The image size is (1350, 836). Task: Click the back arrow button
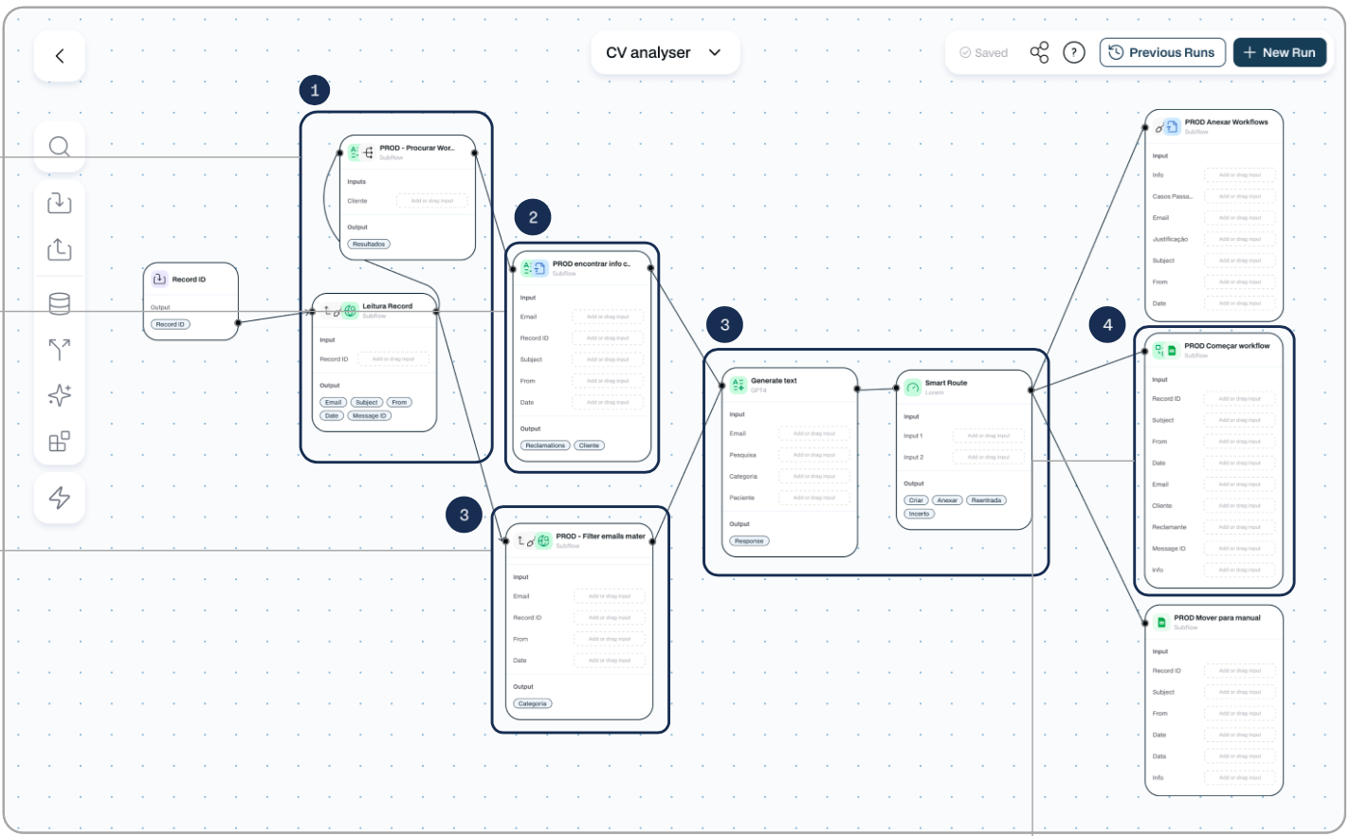[x=60, y=56]
